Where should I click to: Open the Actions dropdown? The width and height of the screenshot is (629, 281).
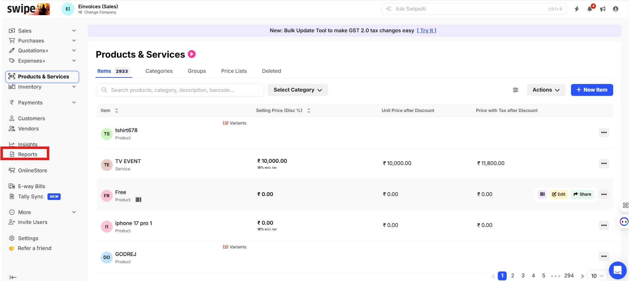[546, 90]
